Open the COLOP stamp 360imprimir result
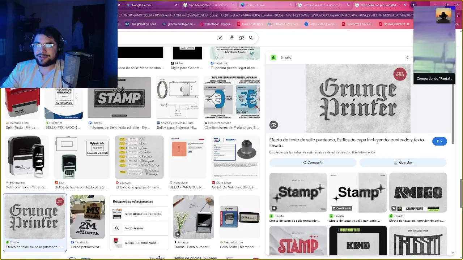Screen dimensions: 463x260 pos(26,157)
